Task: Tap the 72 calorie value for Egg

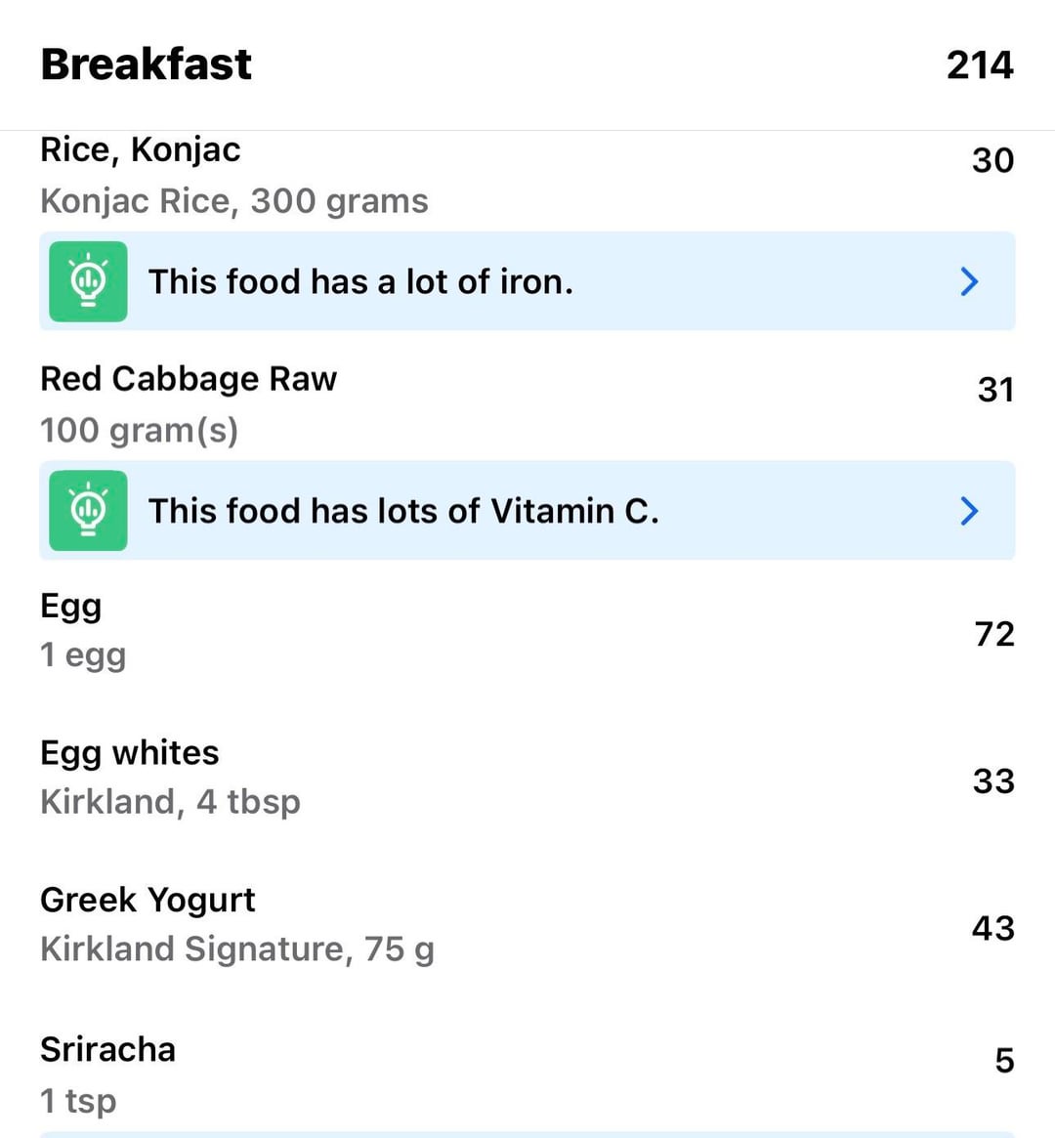Action: tap(994, 634)
